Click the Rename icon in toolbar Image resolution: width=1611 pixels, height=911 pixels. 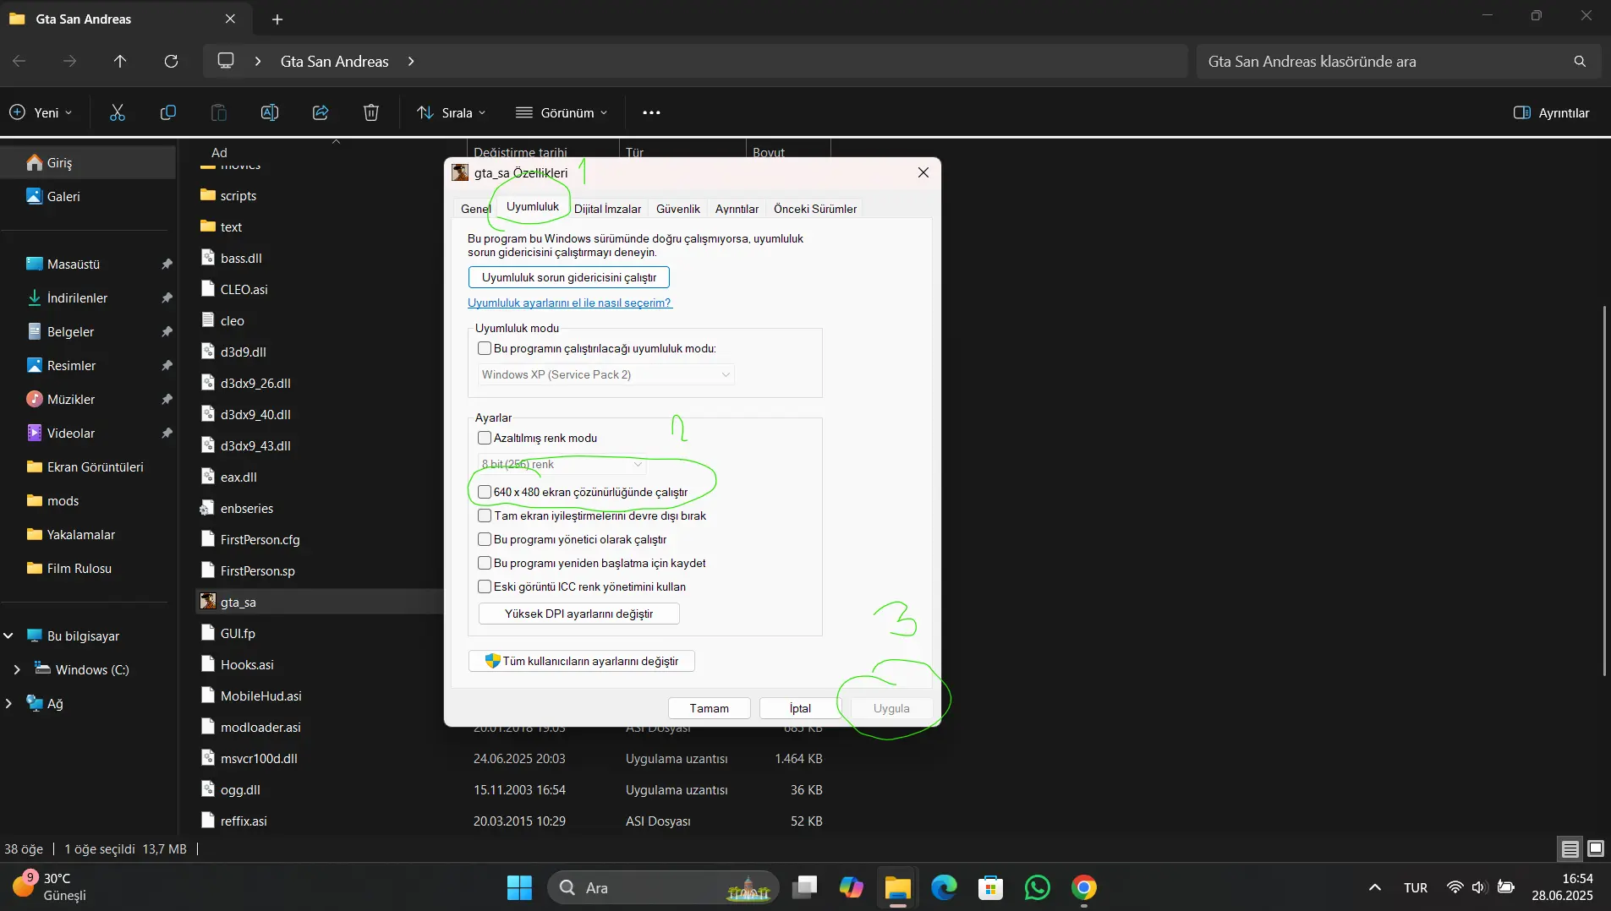click(270, 112)
